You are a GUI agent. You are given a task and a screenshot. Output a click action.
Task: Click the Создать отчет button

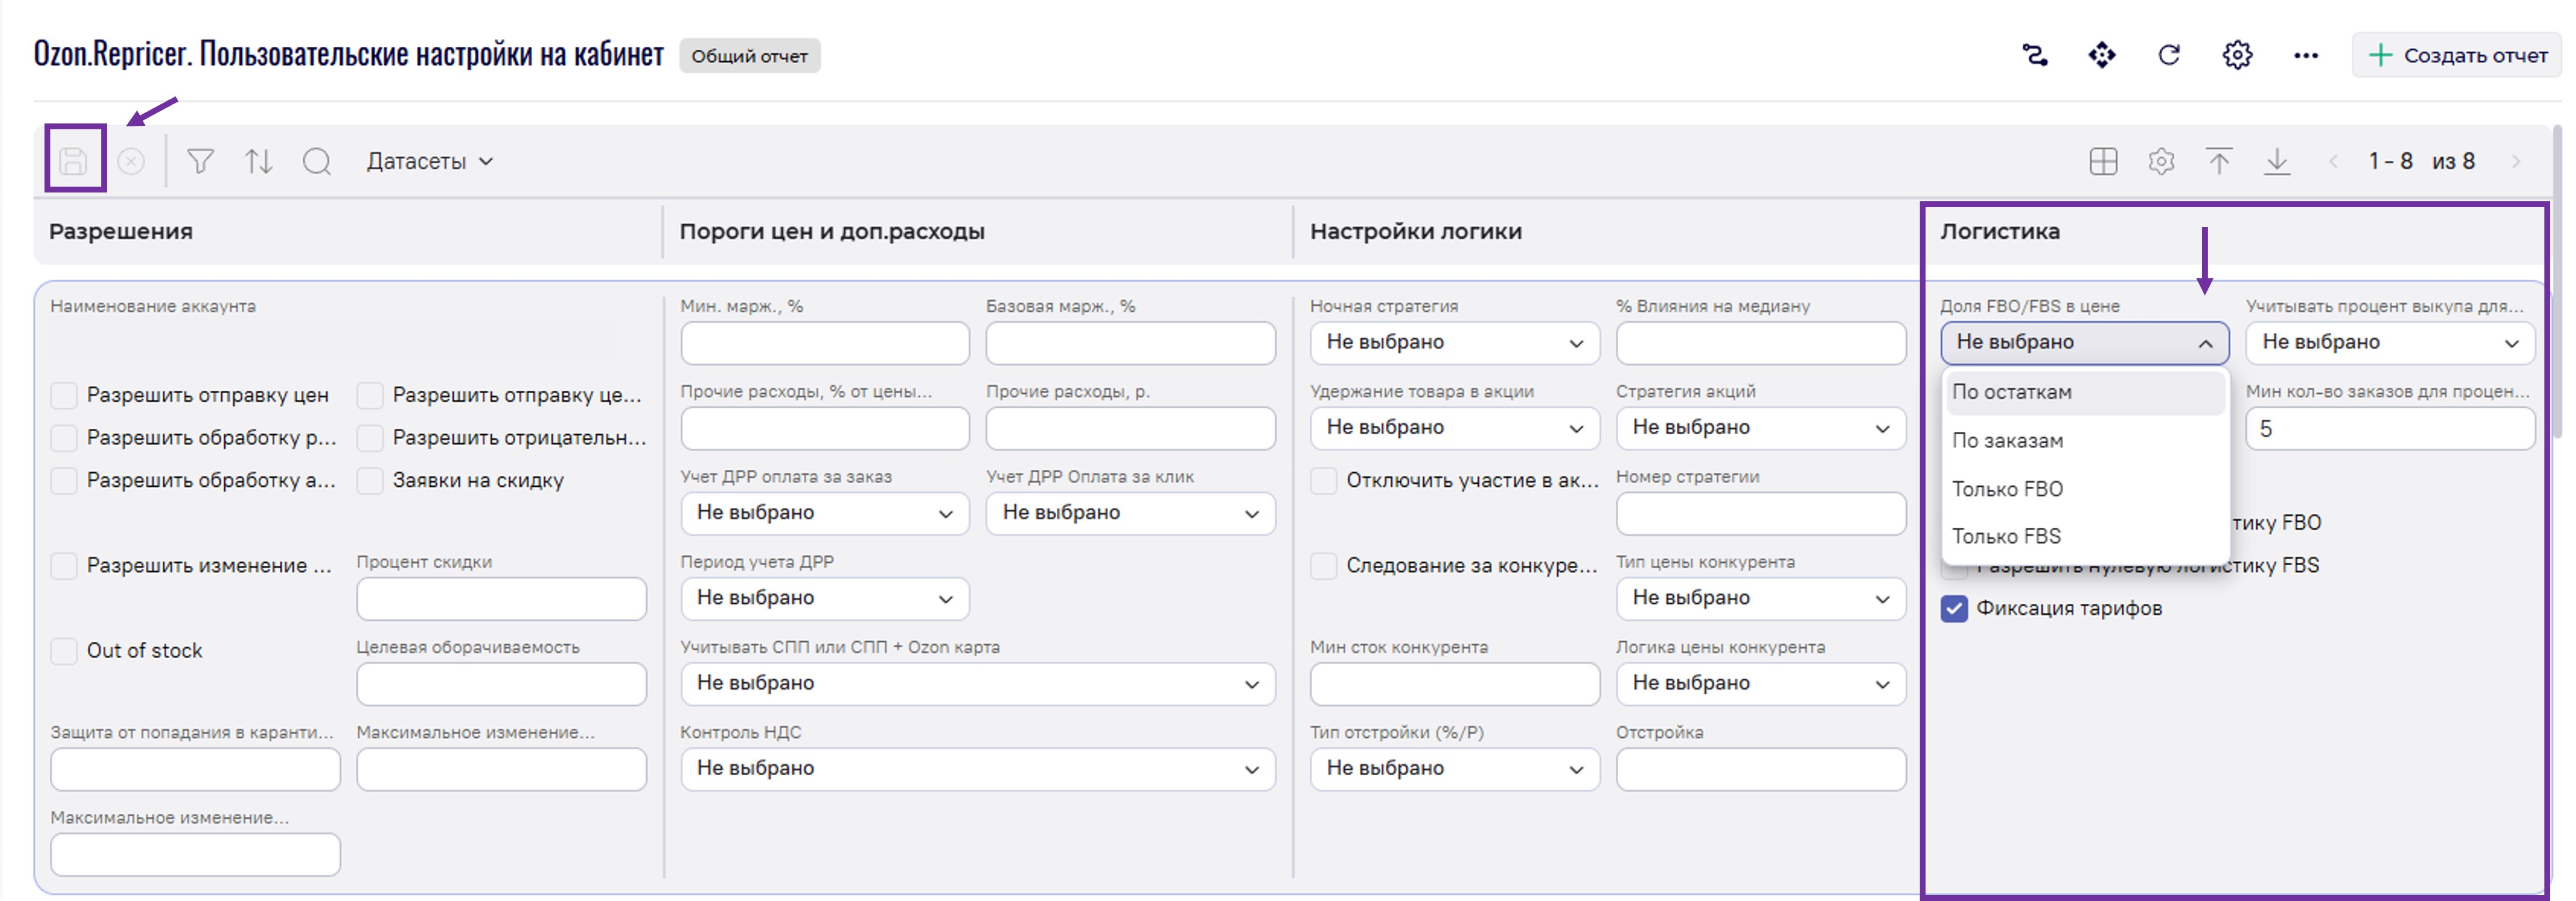2458,55
